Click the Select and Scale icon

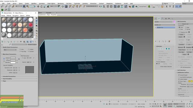[x=45, y=6]
